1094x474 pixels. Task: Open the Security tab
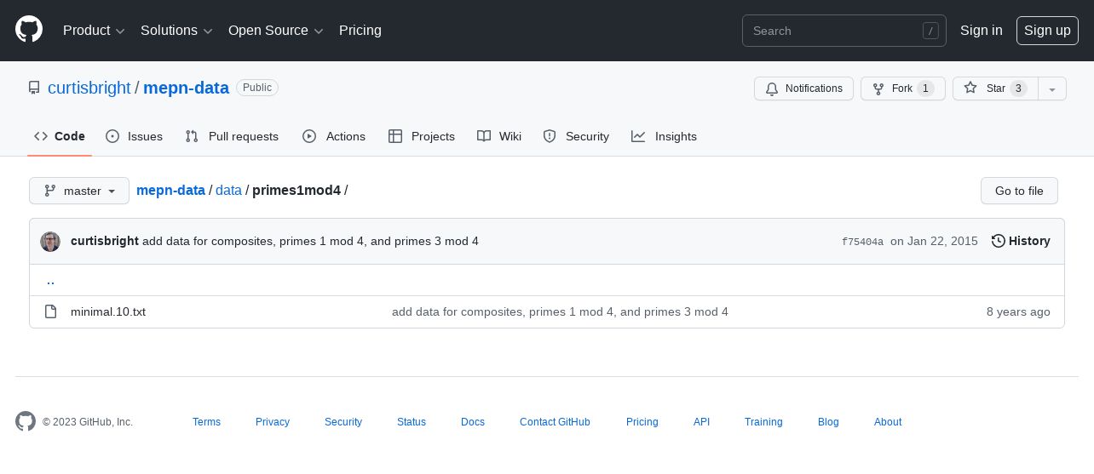pos(576,136)
